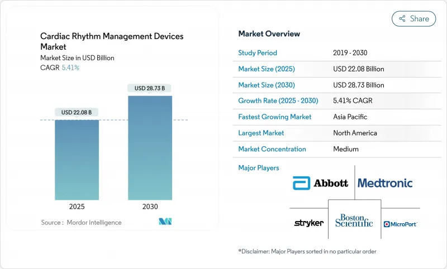Click the MicroPort logo

400,224
